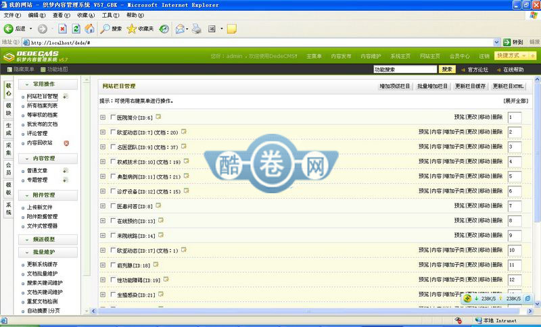Click note icon after 前列腺[ID:18]
The height and width of the screenshot is (327, 541).
pyautogui.click(x=156, y=264)
